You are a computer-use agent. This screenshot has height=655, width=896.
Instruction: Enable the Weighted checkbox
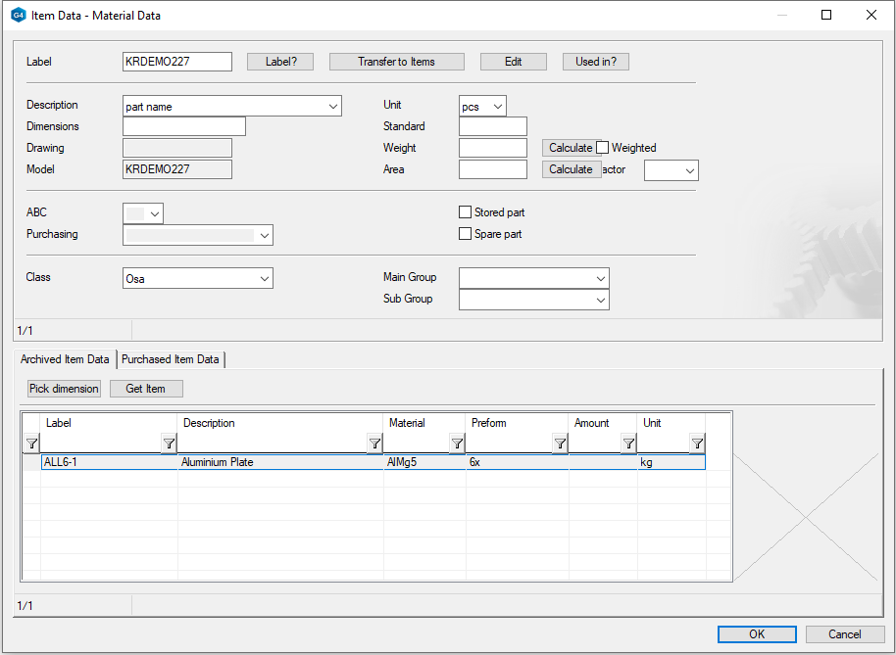pyautogui.click(x=603, y=148)
